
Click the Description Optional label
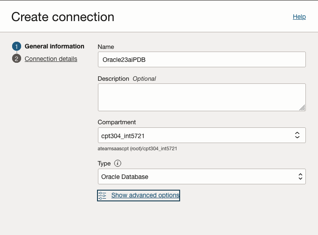click(x=127, y=78)
